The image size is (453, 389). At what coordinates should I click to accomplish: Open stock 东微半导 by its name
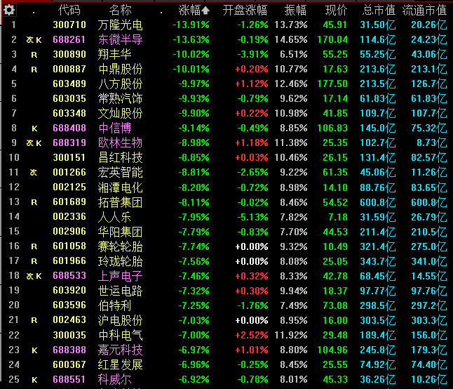pyautogui.click(x=120, y=39)
